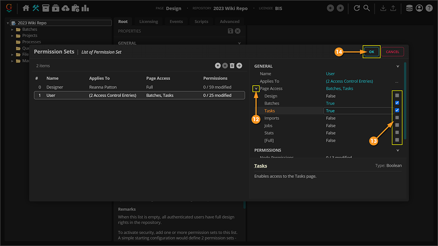Delete the selected permission set

click(x=232, y=66)
